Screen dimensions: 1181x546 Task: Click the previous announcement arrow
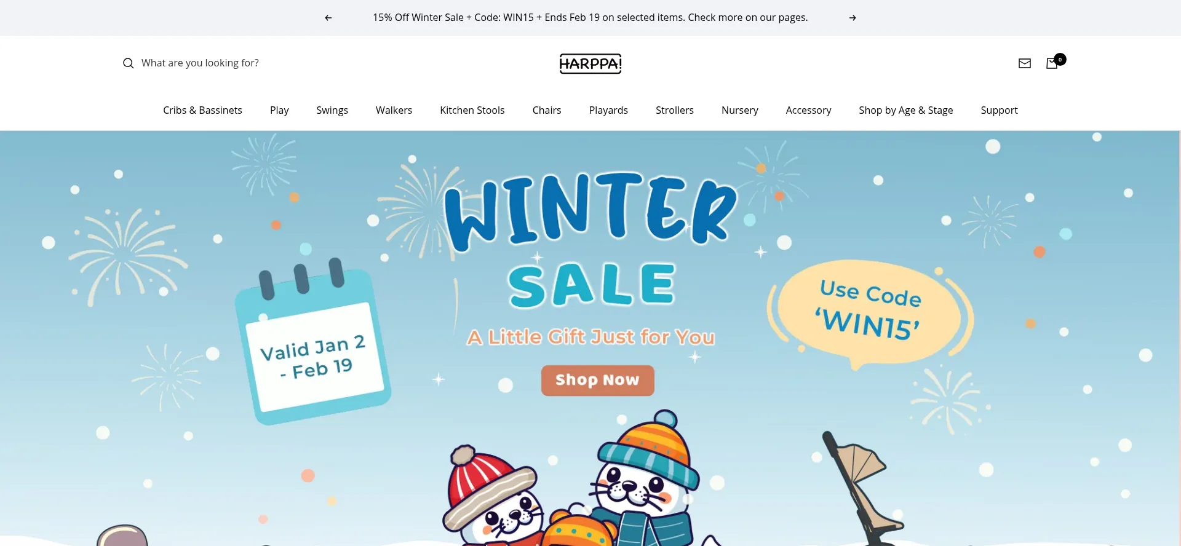point(328,18)
